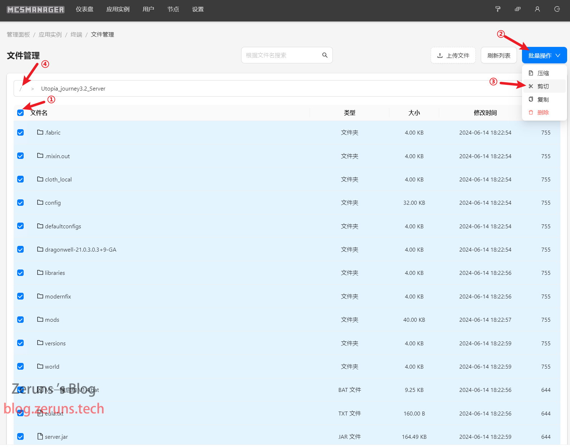Open the 仪表盘 nav item

click(x=85, y=9)
